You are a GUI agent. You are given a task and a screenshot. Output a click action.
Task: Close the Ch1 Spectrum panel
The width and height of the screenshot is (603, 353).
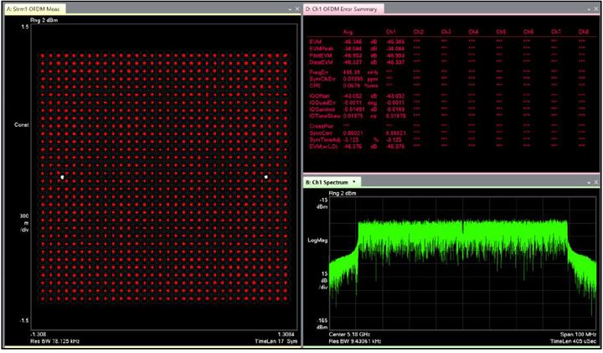click(595, 181)
